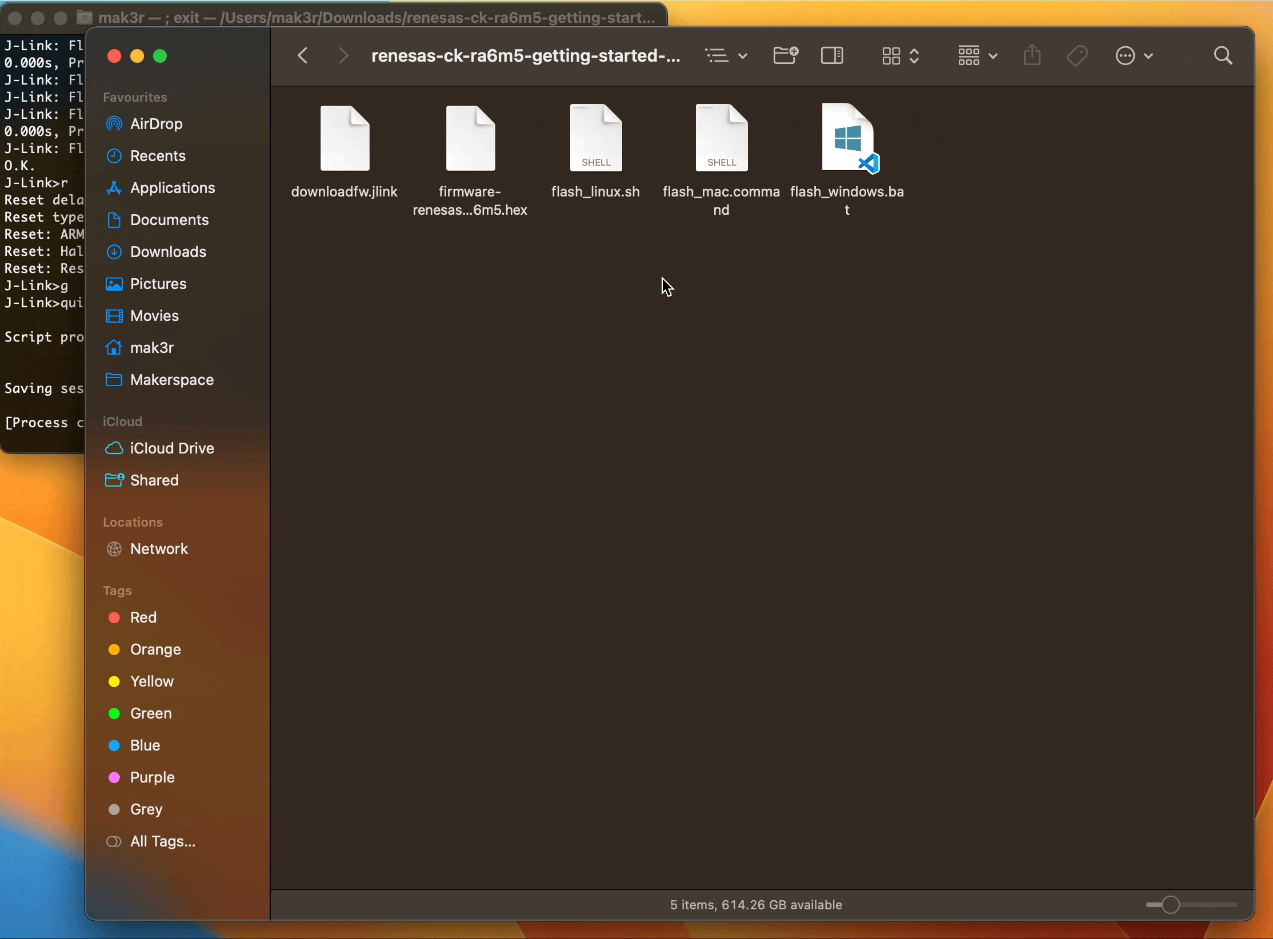Open the ellipsis Action menu dropdown
The width and height of the screenshot is (1273, 939).
tap(1134, 56)
